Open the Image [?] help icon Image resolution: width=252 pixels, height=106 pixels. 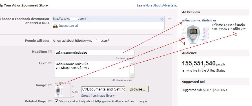pyautogui.click(x=50, y=85)
